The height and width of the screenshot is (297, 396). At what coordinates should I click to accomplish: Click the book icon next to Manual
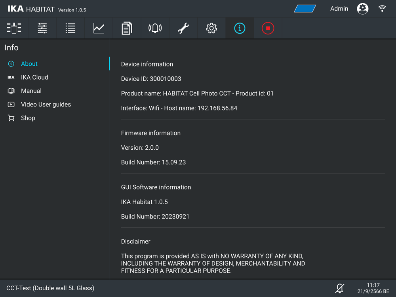(11, 91)
